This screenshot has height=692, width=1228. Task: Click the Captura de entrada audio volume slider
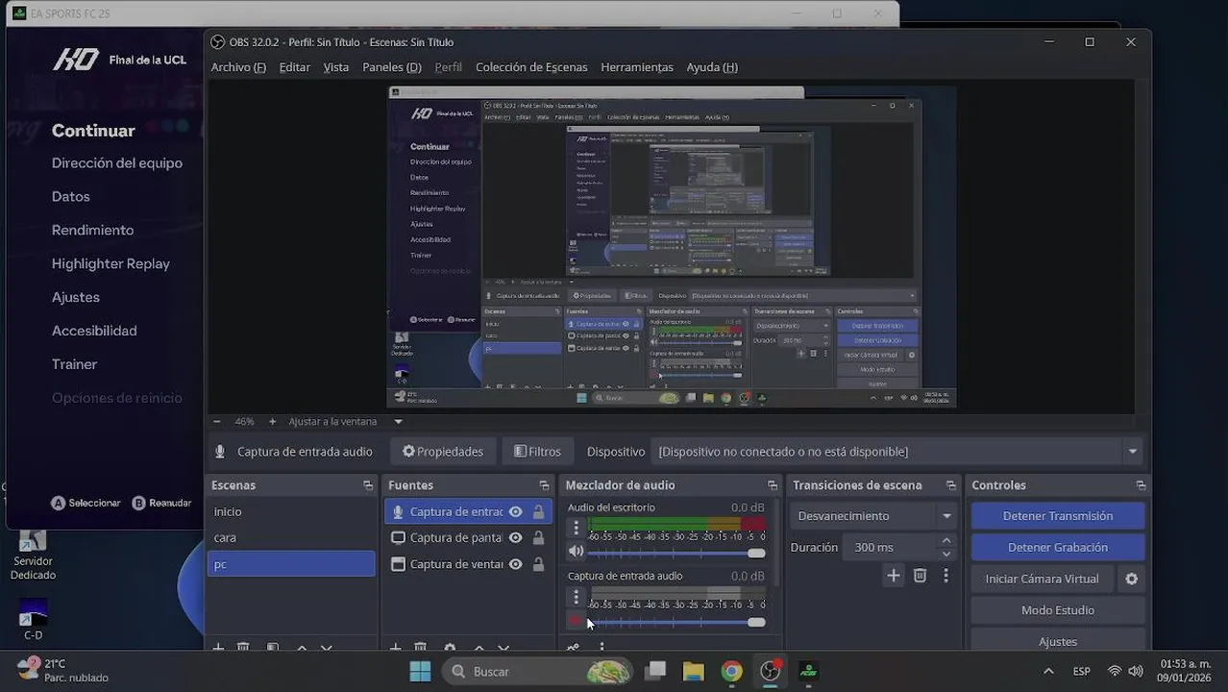point(678,622)
